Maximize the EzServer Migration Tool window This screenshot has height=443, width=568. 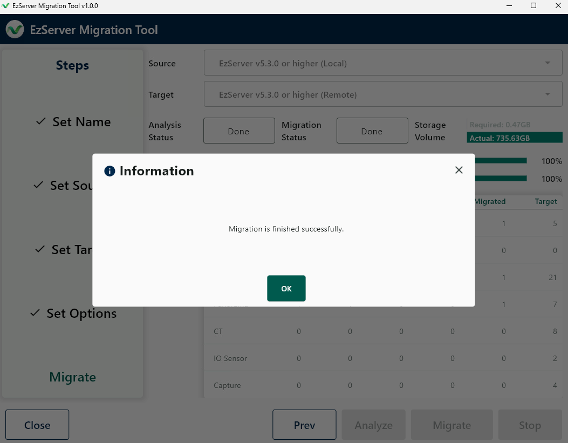[533, 6]
